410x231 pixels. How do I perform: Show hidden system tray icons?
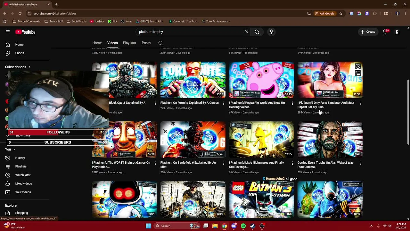tap(372, 226)
